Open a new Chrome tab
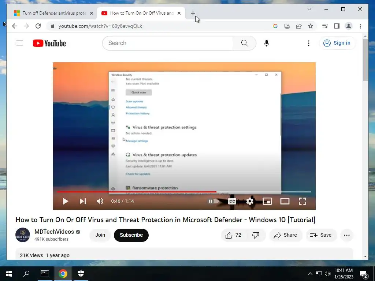This screenshot has height=281, width=375. [193, 13]
